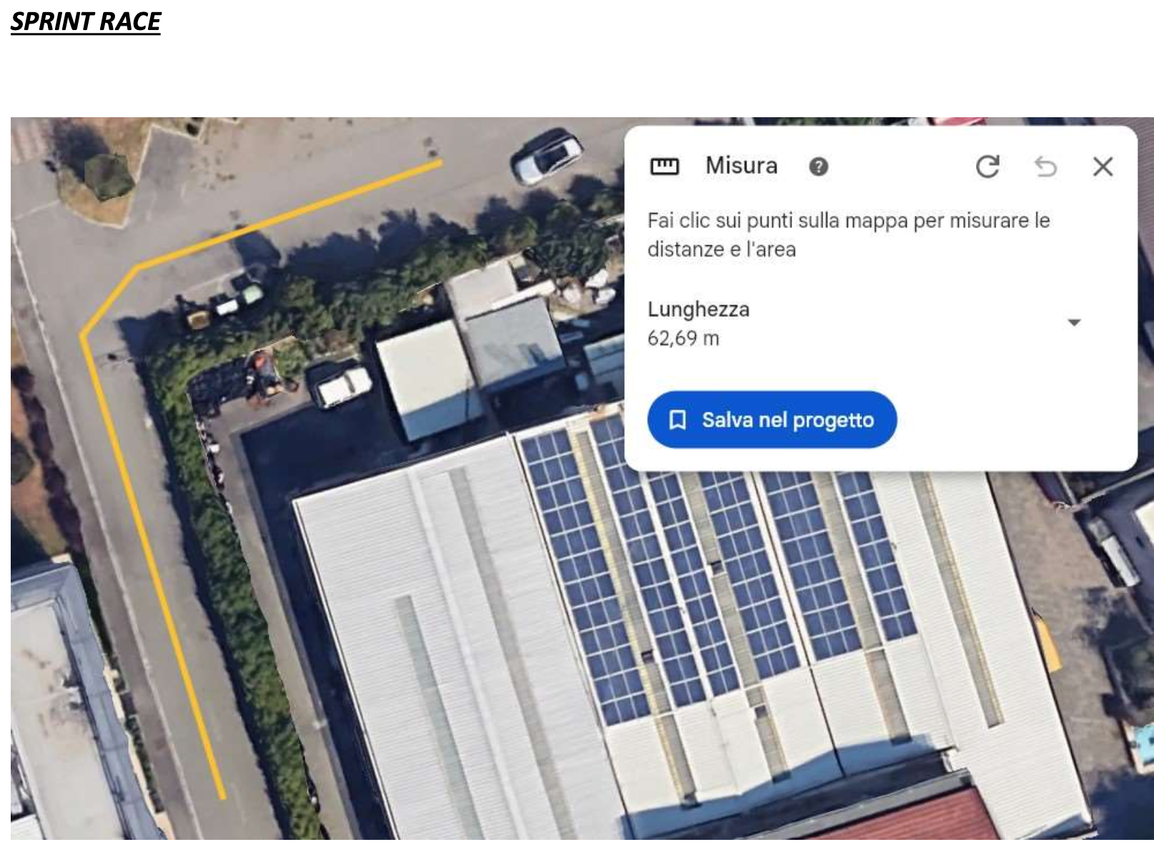Click the Lunghezza label
Viewport: 1154px width, 842px height.
(x=698, y=309)
